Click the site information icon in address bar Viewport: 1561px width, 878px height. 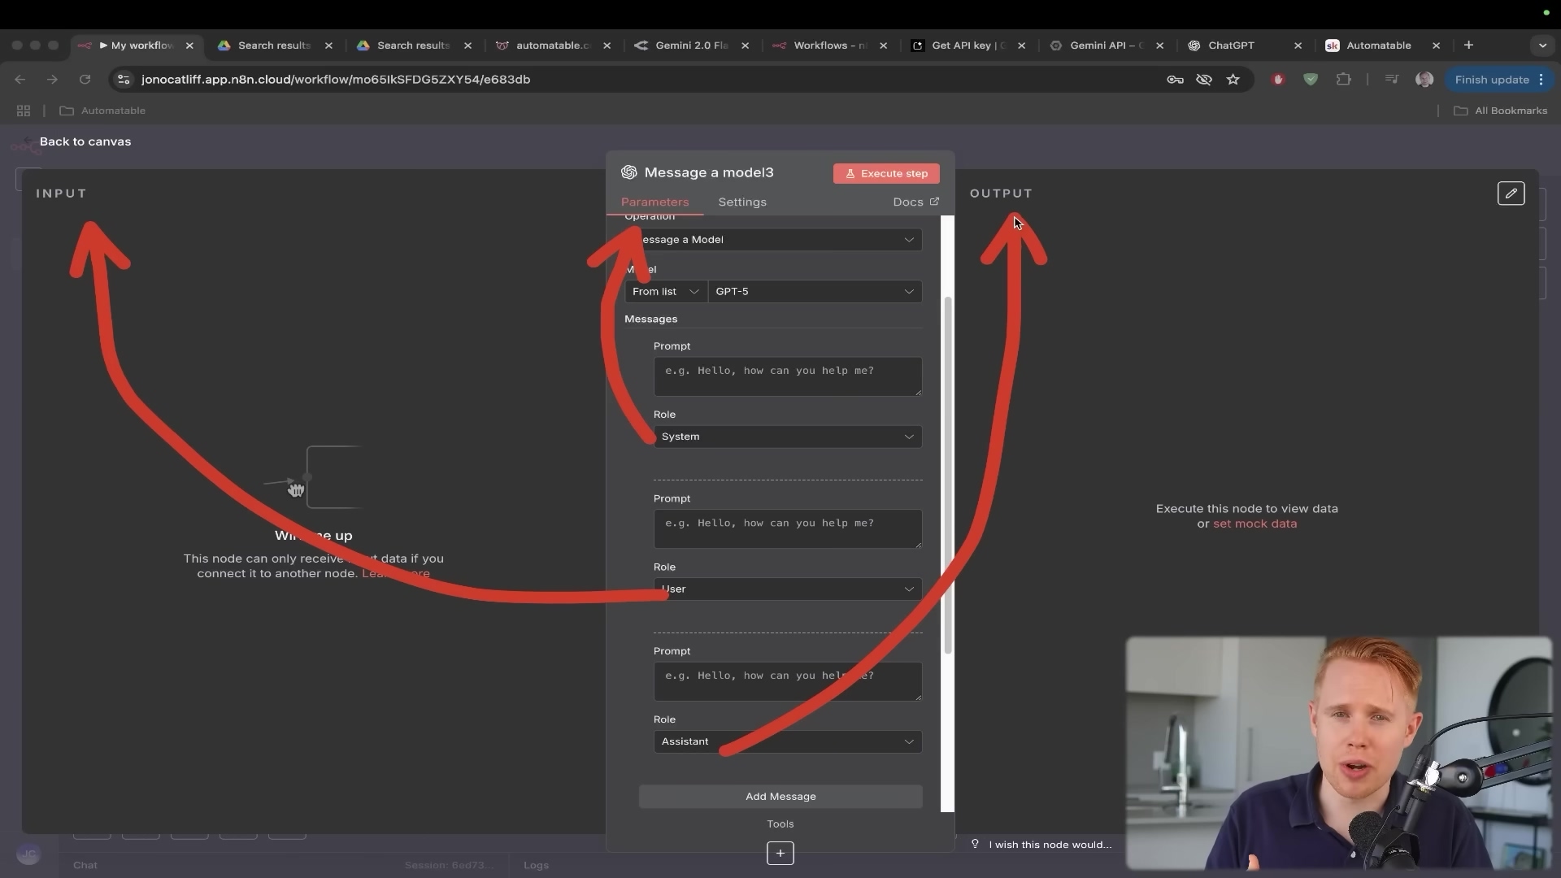(124, 80)
